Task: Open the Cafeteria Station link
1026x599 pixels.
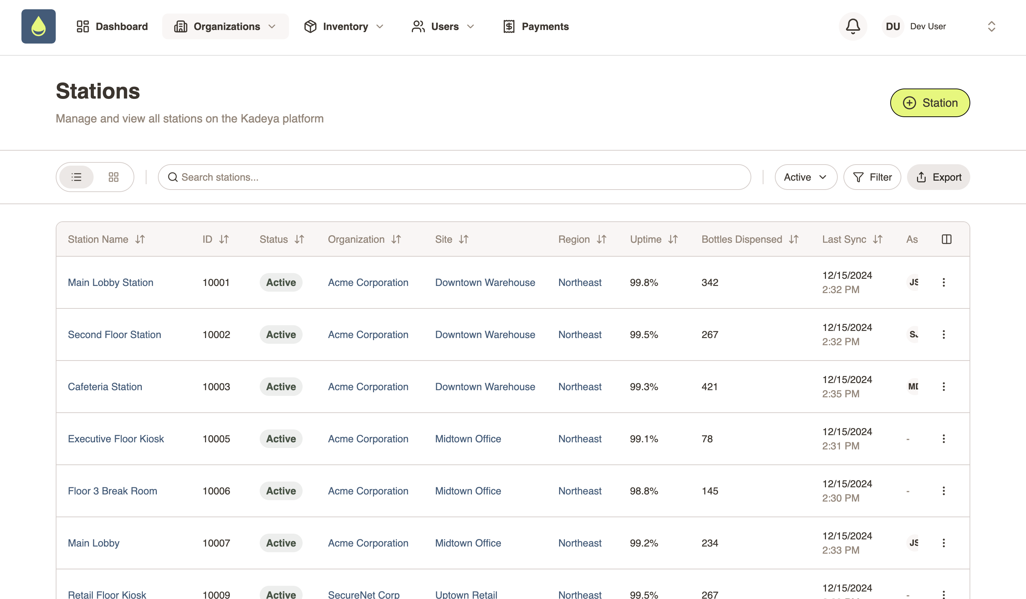Action: 105,387
